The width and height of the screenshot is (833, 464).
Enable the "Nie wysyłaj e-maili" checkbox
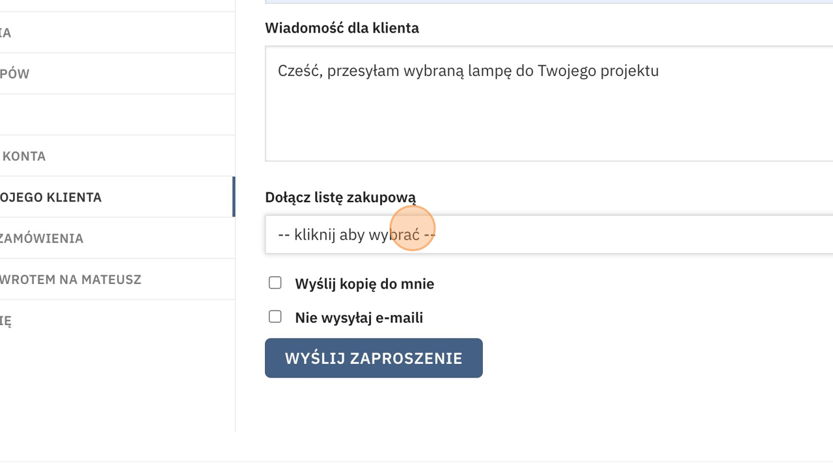click(x=275, y=316)
